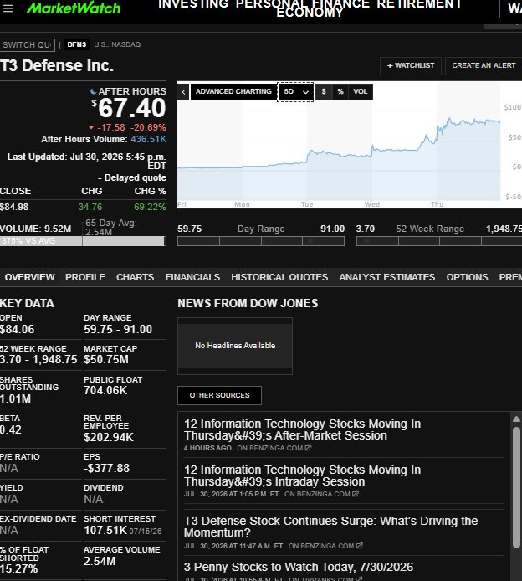
Task: Click the EPS -$377.88 value
Action: [x=106, y=468]
